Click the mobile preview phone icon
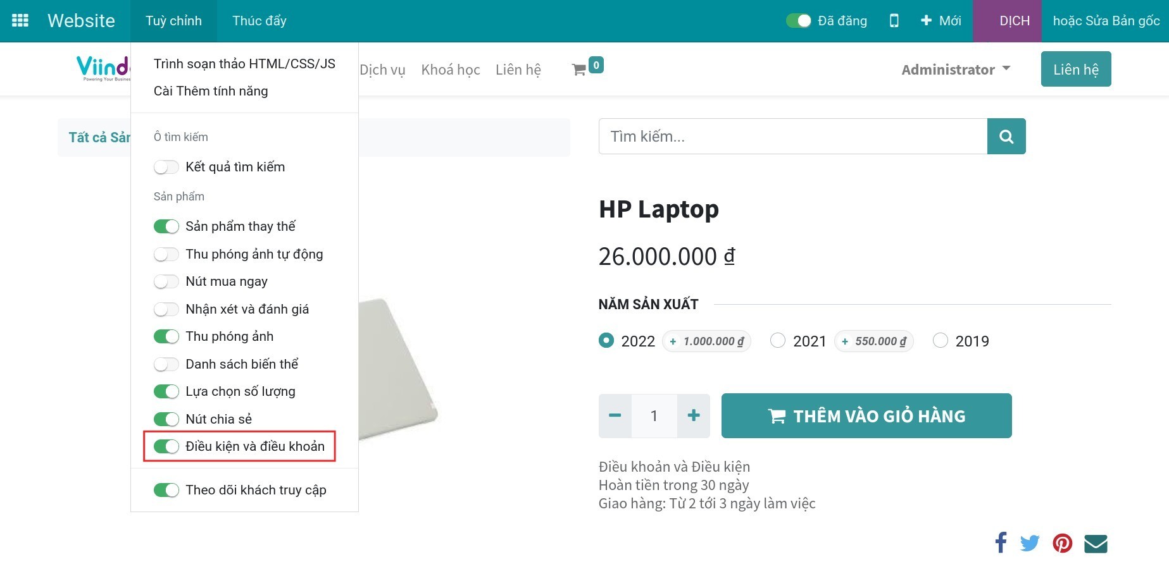 [894, 21]
